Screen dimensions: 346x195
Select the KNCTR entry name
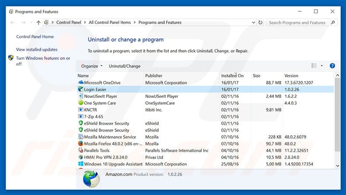coord(90,109)
